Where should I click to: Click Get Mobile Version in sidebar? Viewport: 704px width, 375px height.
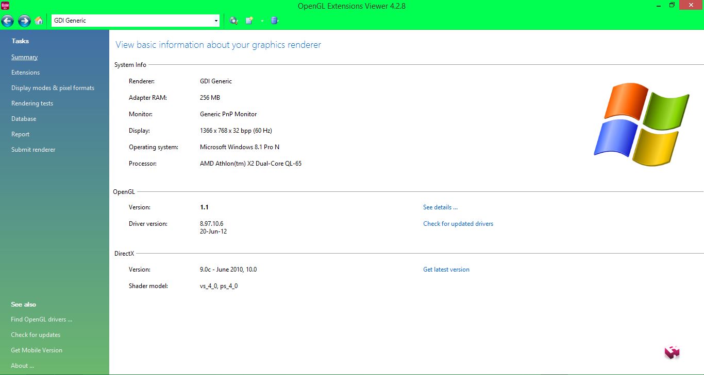[37, 350]
